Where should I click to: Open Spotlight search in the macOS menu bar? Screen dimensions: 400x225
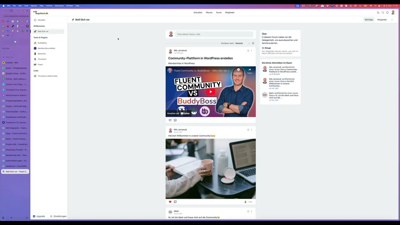pyautogui.click(x=375, y=6)
